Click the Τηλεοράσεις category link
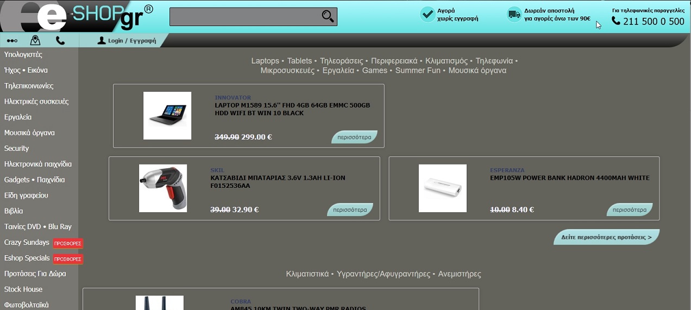Screen dimensions: 691x310 pyautogui.click(x=341, y=61)
